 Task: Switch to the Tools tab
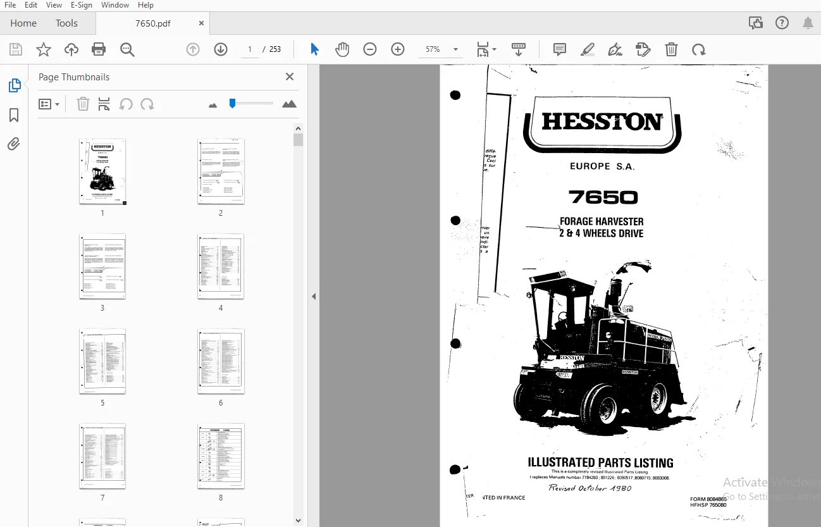pyautogui.click(x=66, y=23)
